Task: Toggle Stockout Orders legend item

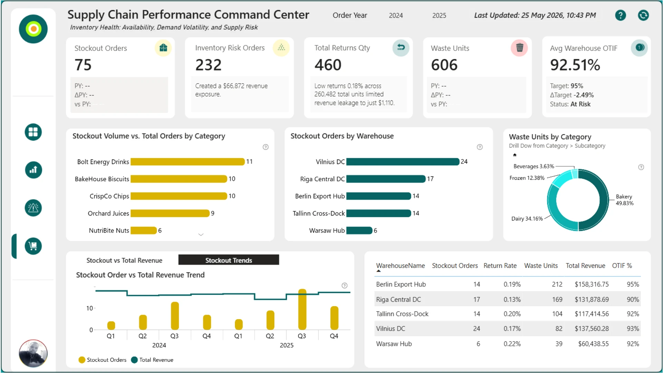Action: click(103, 360)
